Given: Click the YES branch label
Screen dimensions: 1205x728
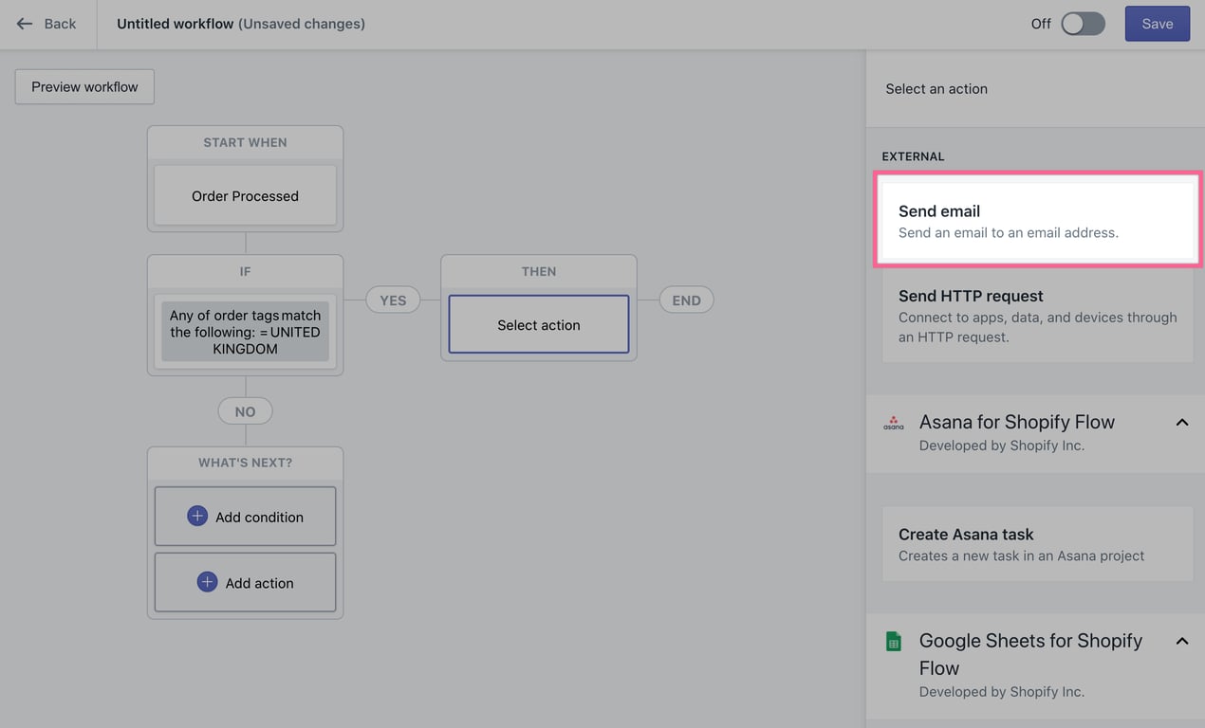Looking at the screenshot, I should 393,300.
